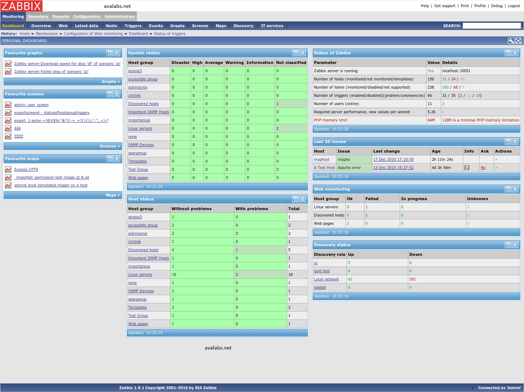The image size is (524, 392).
Task: Click icon next to _imported_permission test image map
Action: point(8,177)
